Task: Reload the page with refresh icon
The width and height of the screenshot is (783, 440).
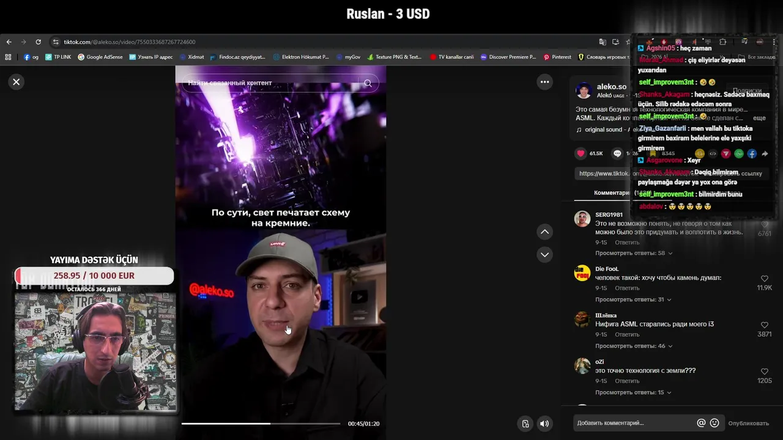Action: tap(38, 42)
